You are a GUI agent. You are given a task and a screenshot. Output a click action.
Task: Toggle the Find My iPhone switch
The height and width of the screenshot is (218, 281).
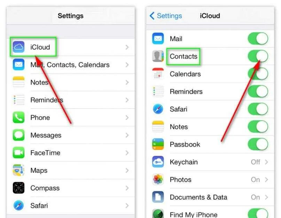click(258, 214)
